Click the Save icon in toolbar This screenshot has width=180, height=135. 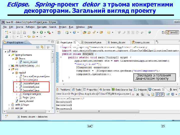14,32
